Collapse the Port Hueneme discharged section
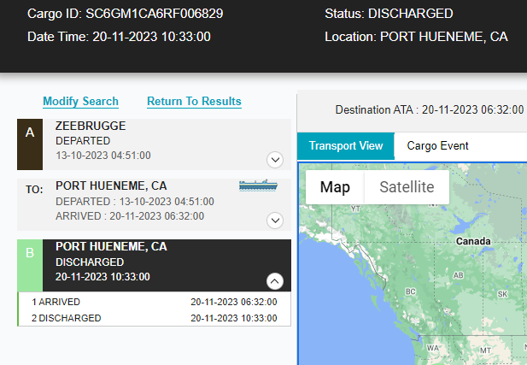The image size is (527, 365). point(275,280)
